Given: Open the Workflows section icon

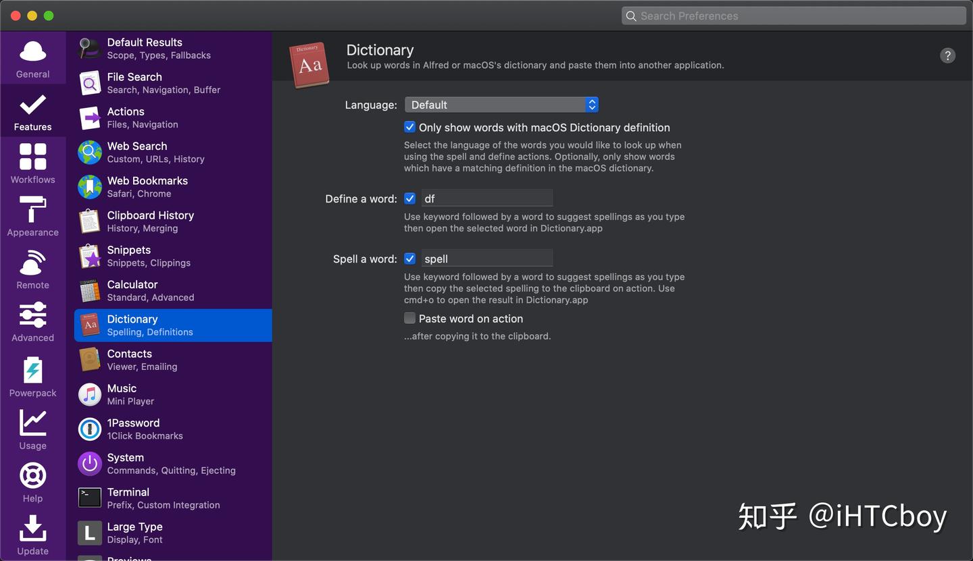Looking at the screenshot, I should coord(32,157).
